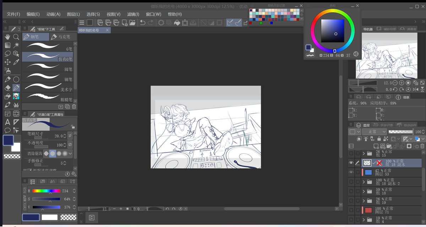Toggle visibility of 图层 53 layer
This screenshot has height=227, width=426.
351,172
